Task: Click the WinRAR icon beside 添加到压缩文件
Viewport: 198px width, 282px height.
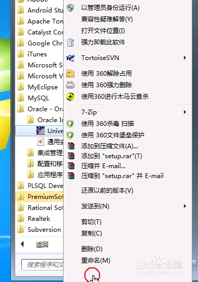Action: tap(71, 146)
